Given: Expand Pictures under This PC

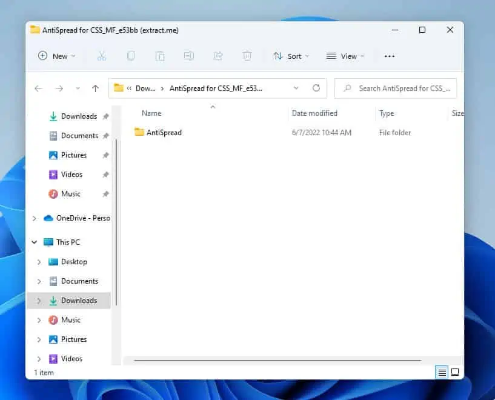Looking at the screenshot, I should (x=39, y=339).
